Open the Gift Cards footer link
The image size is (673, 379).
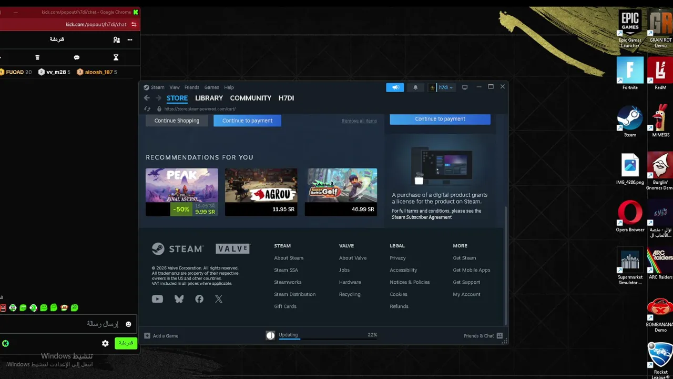[x=285, y=306]
